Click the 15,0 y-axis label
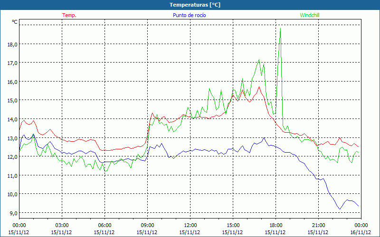 point(13,100)
